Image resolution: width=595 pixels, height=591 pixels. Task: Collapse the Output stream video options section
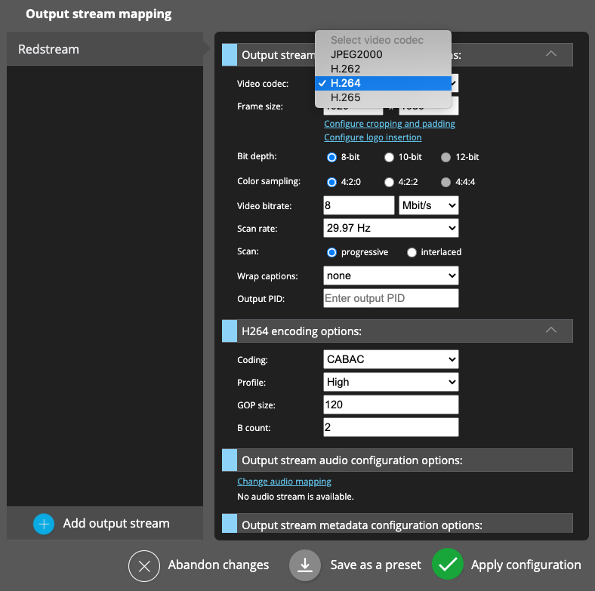click(550, 54)
